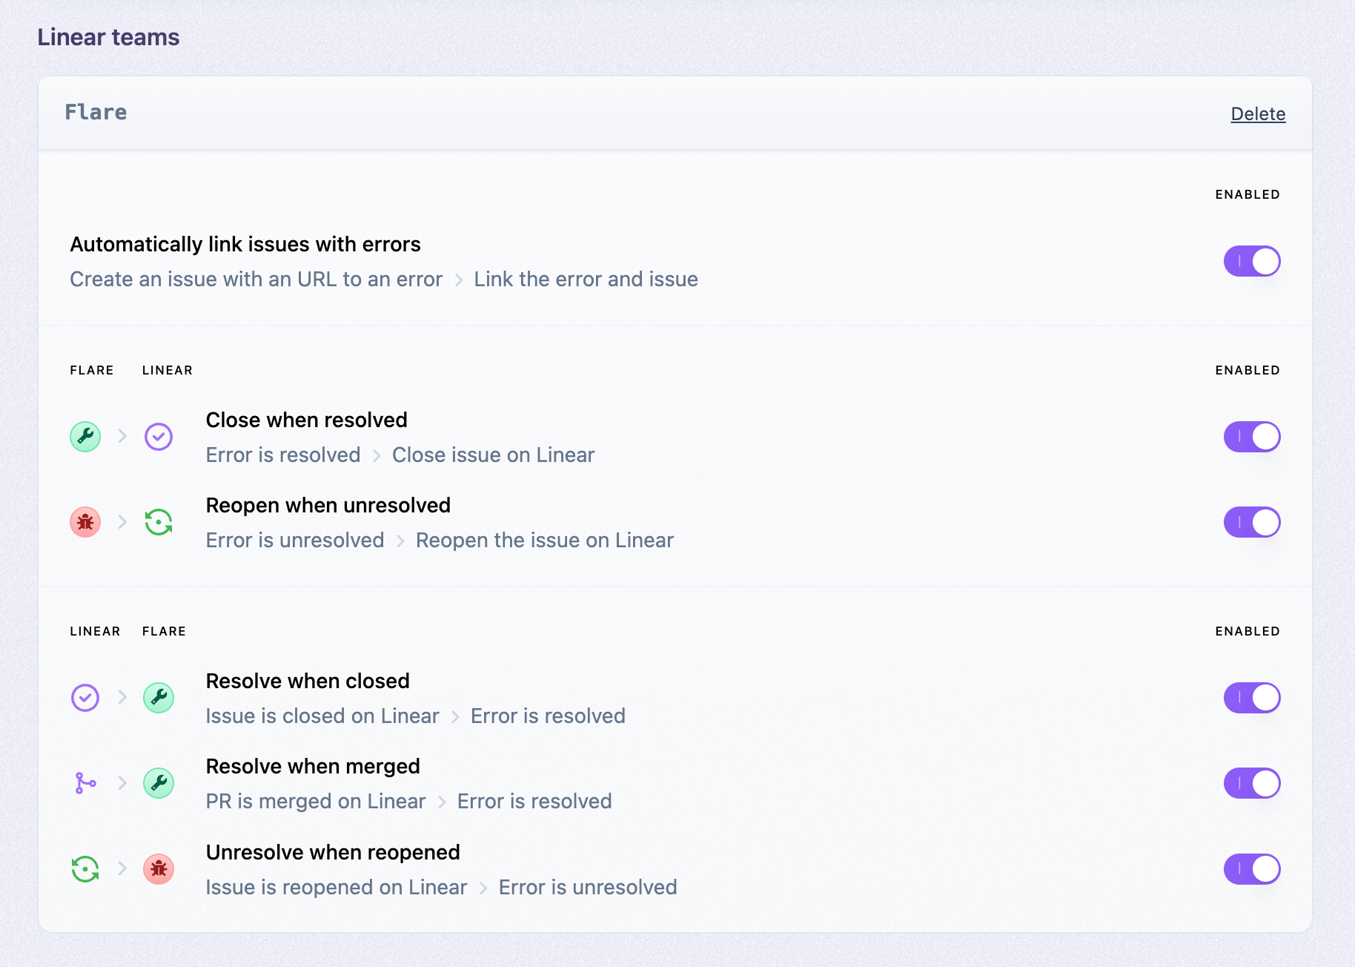Viewport: 1355px width, 967px height.
Task: Click the green refresh icon beside Reopen when unresolved
Action: click(159, 522)
